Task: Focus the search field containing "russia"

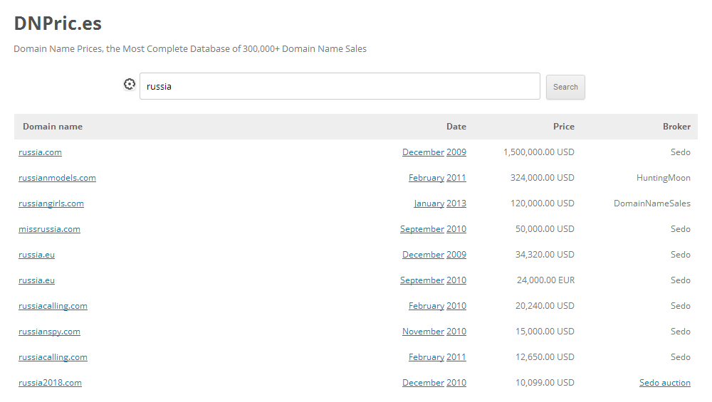Action: point(340,86)
